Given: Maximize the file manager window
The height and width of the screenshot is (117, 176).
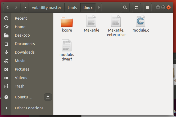Looking at the screenshot, I should pyautogui.click(x=163, y=7).
